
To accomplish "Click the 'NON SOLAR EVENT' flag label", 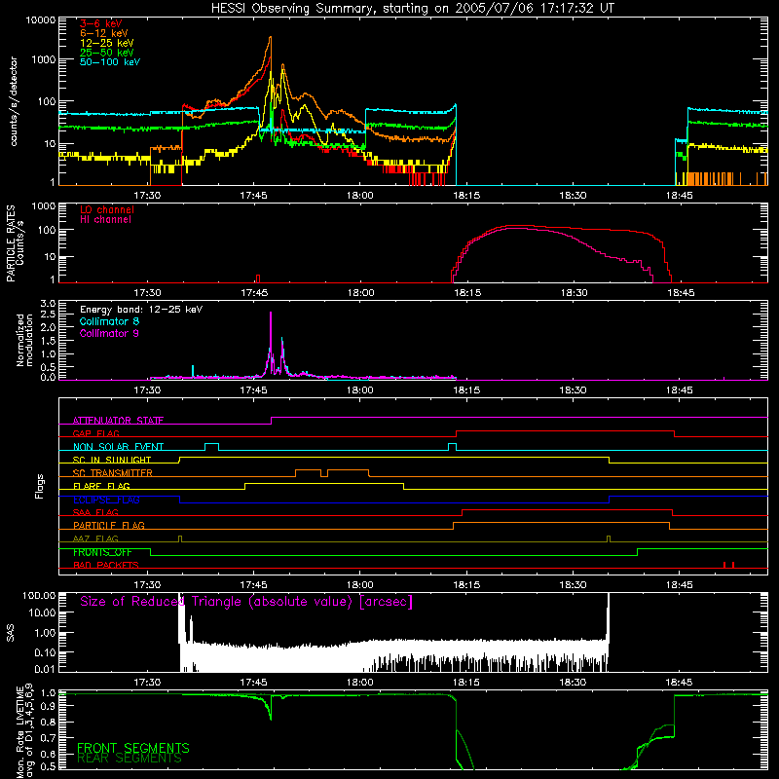I will (118, 447).
